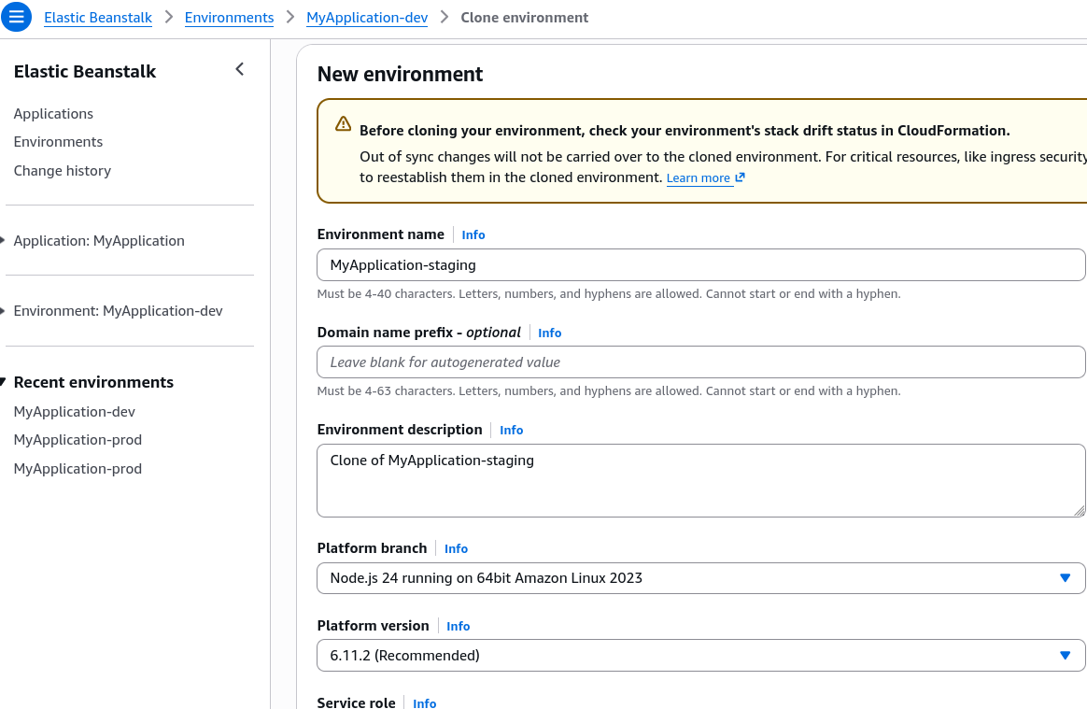1087x709 pixels.
Task: Focus the Environment description textarea
Action: (701, 481)
